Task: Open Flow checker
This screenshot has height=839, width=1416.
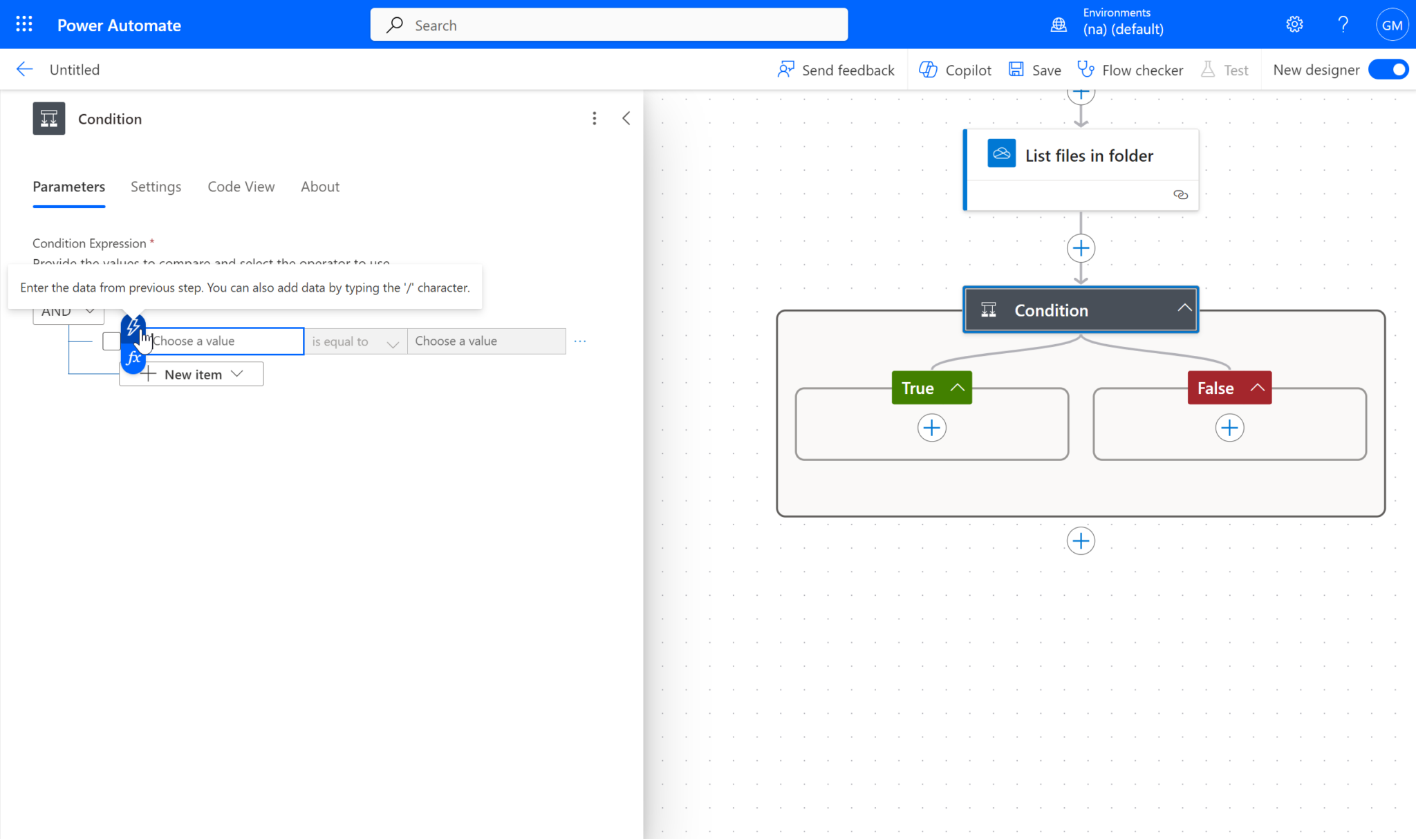Action: 1130,70
